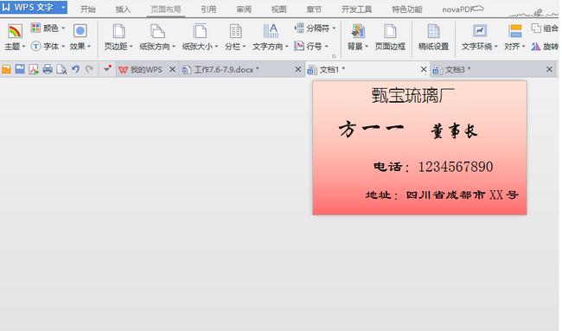Open the 特色功能 tab
The width and height of the screenshot is (562, 331).
(x=407, y=10)
